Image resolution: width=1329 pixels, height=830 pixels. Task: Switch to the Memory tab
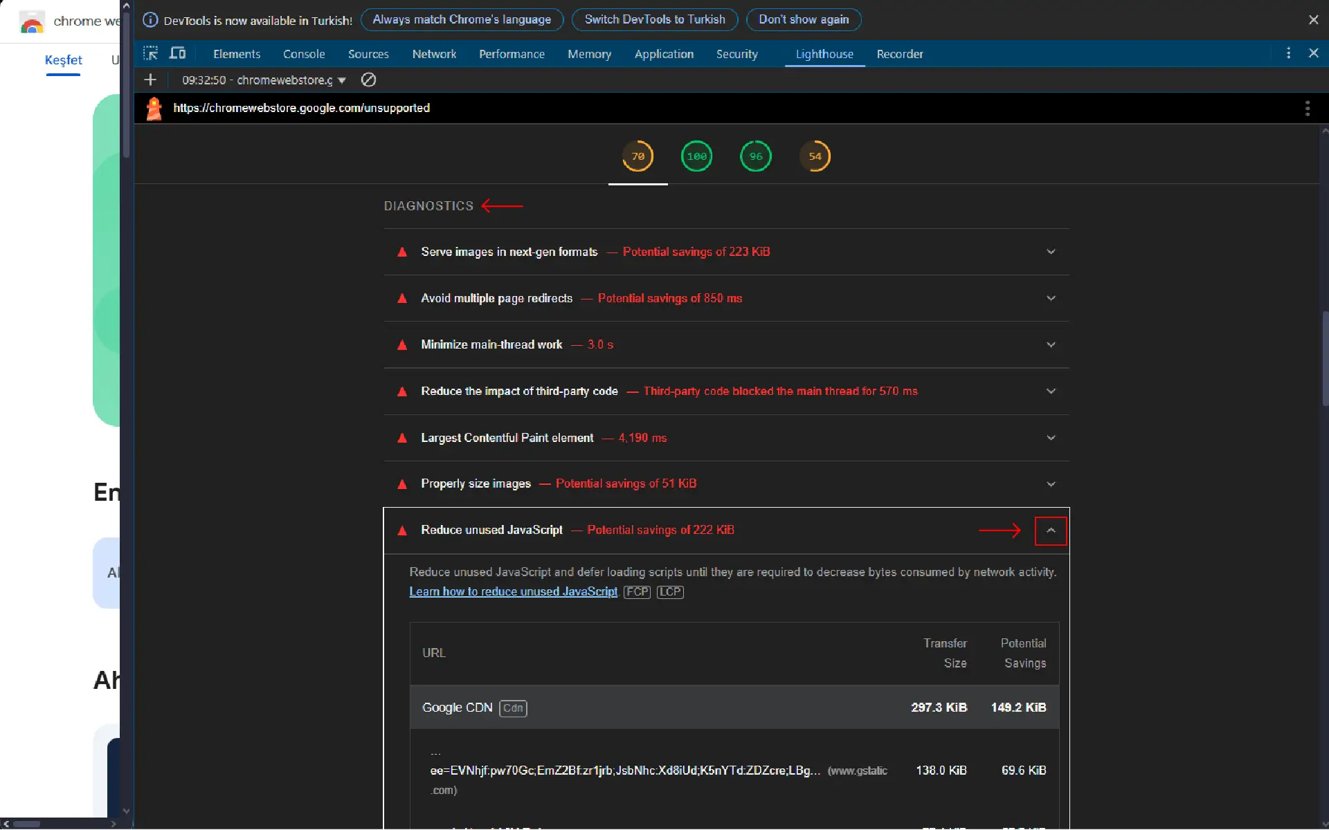[x=589, y=54]
